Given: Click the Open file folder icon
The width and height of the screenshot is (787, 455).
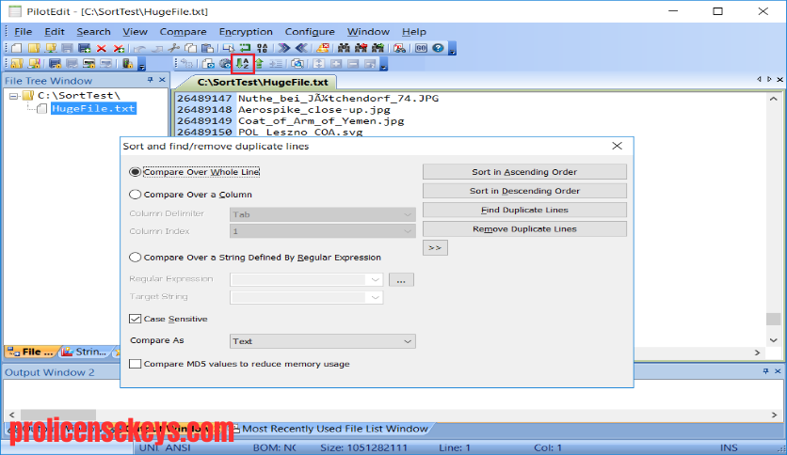Looking at the screenshot, I should tap(34, 48).
